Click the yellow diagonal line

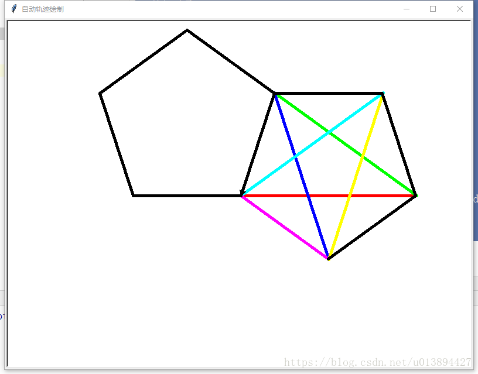coord(356,176)
